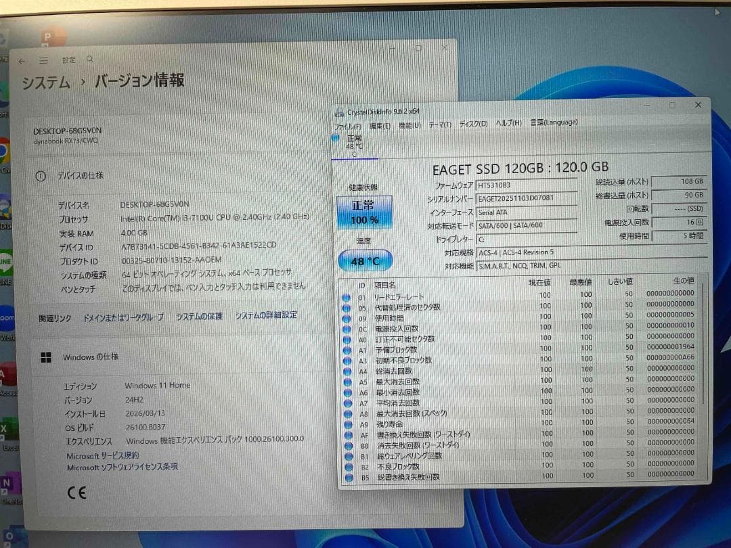Click the 現在値 column header
The height and width of the screenshot is (548, 731).
click(539, 282)
